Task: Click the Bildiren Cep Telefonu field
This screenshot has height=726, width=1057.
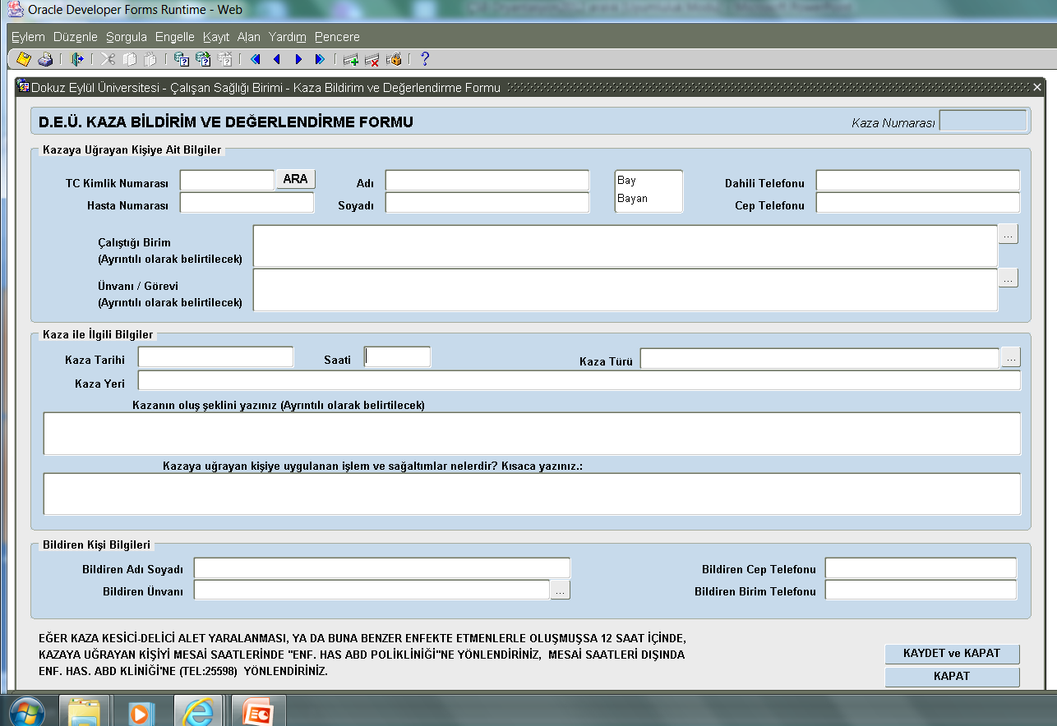Action: click(921, 567)
